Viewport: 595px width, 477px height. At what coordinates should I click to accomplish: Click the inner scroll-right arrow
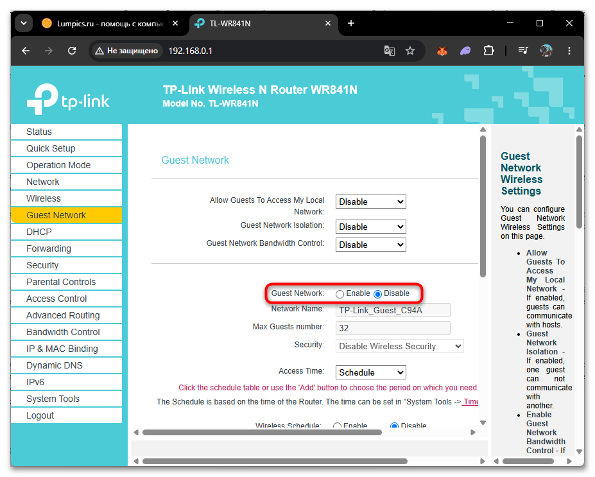[473, 433]
